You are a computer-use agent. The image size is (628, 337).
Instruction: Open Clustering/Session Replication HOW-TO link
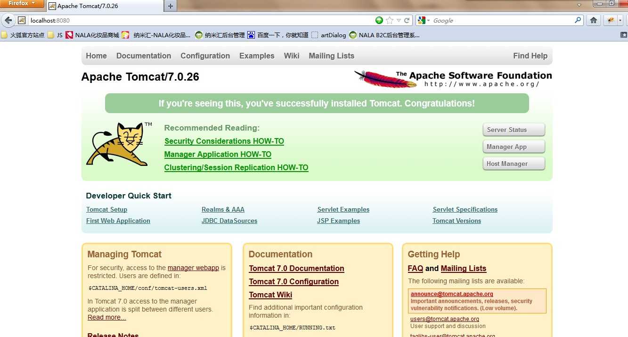click(x=236, y=167)
